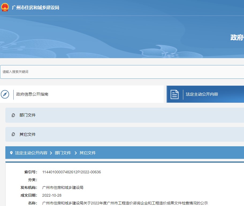
Task: Click the location pin icon in breadcrumb
Action: click(11, 153)
